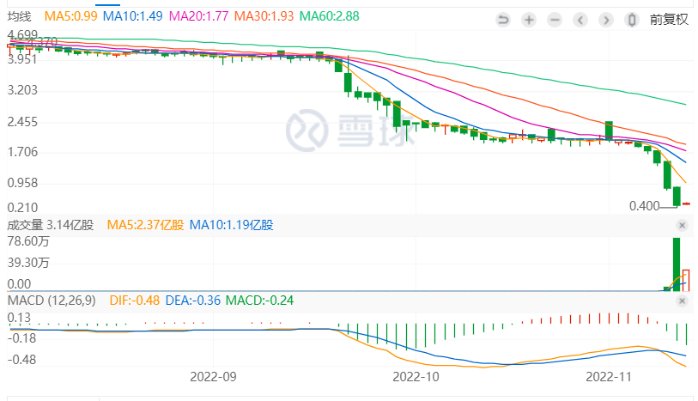The width and height of the screenshot is (698, 401).
Task: Click the 成交量 3.14亿股 label
Action: [51, 225]
